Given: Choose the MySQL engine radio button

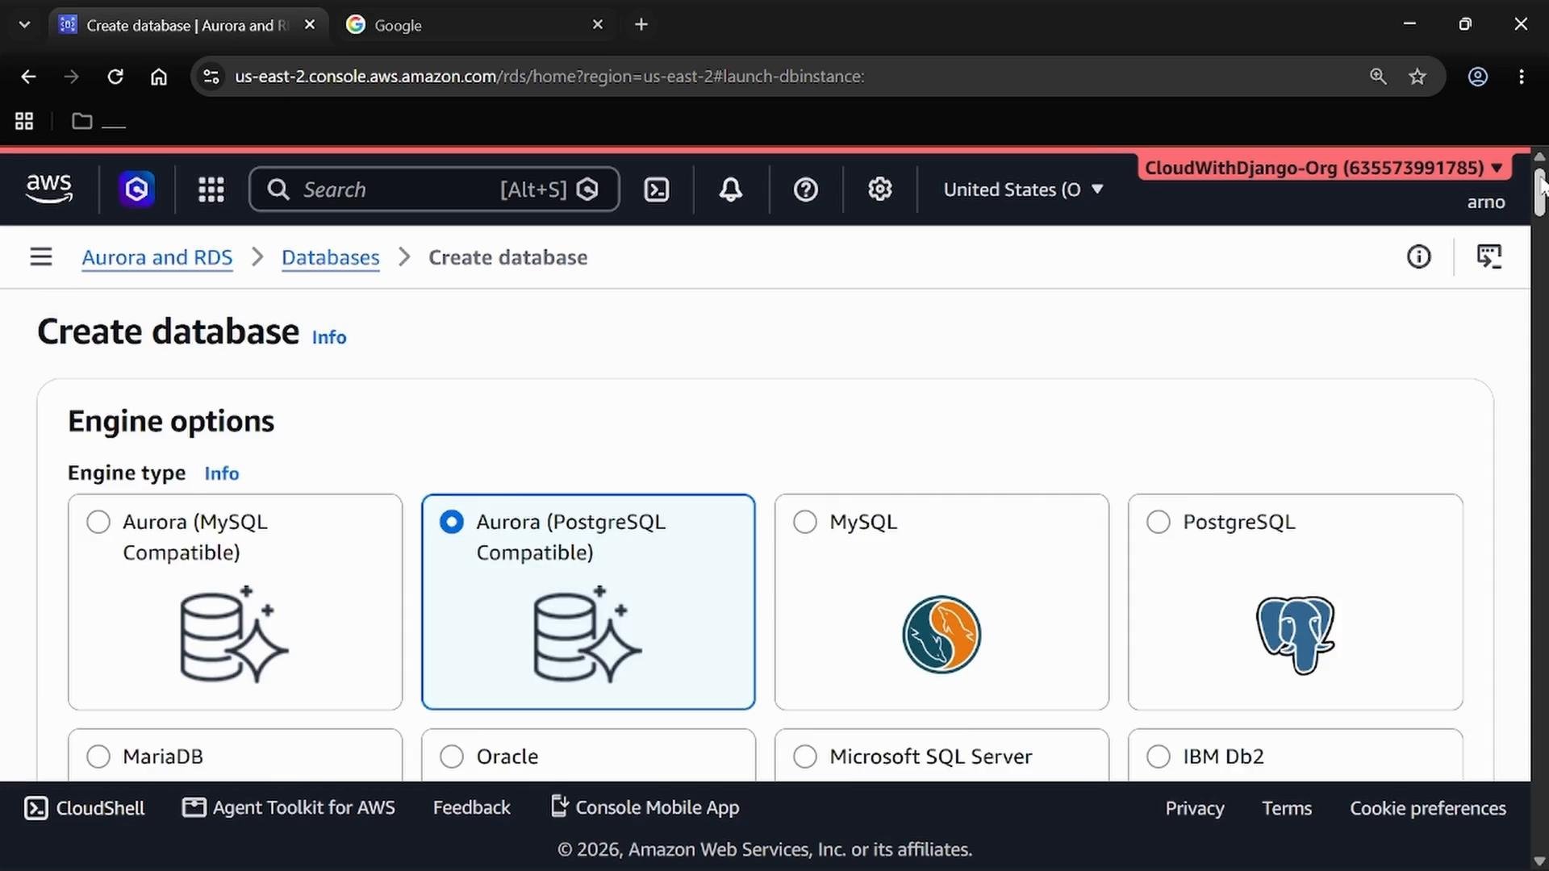Looking at the screenshot, I should tap(805, 522).
